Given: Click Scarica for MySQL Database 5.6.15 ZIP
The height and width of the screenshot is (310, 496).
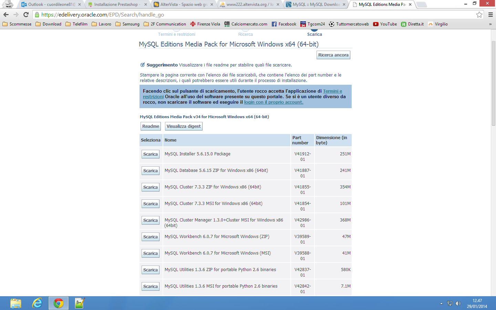Looking at the screenshot, I should coord(151,171).
